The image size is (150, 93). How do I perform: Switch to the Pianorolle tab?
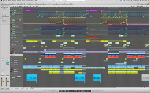pyautogui.click(x=22, y=89)
